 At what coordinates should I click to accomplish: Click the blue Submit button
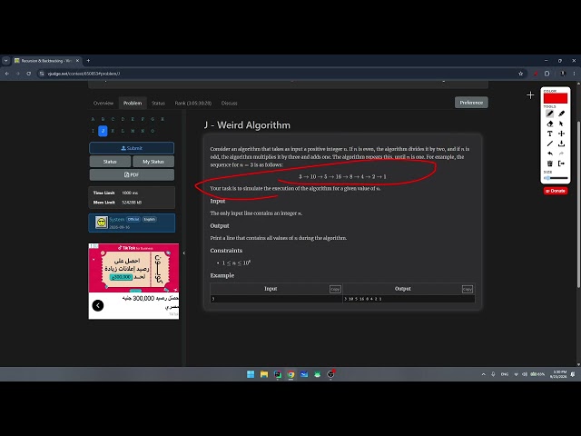(x=132, y=148)
